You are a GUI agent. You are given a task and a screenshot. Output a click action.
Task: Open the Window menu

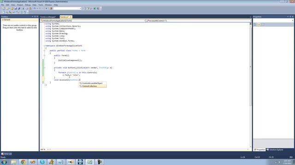click(48, 5)
